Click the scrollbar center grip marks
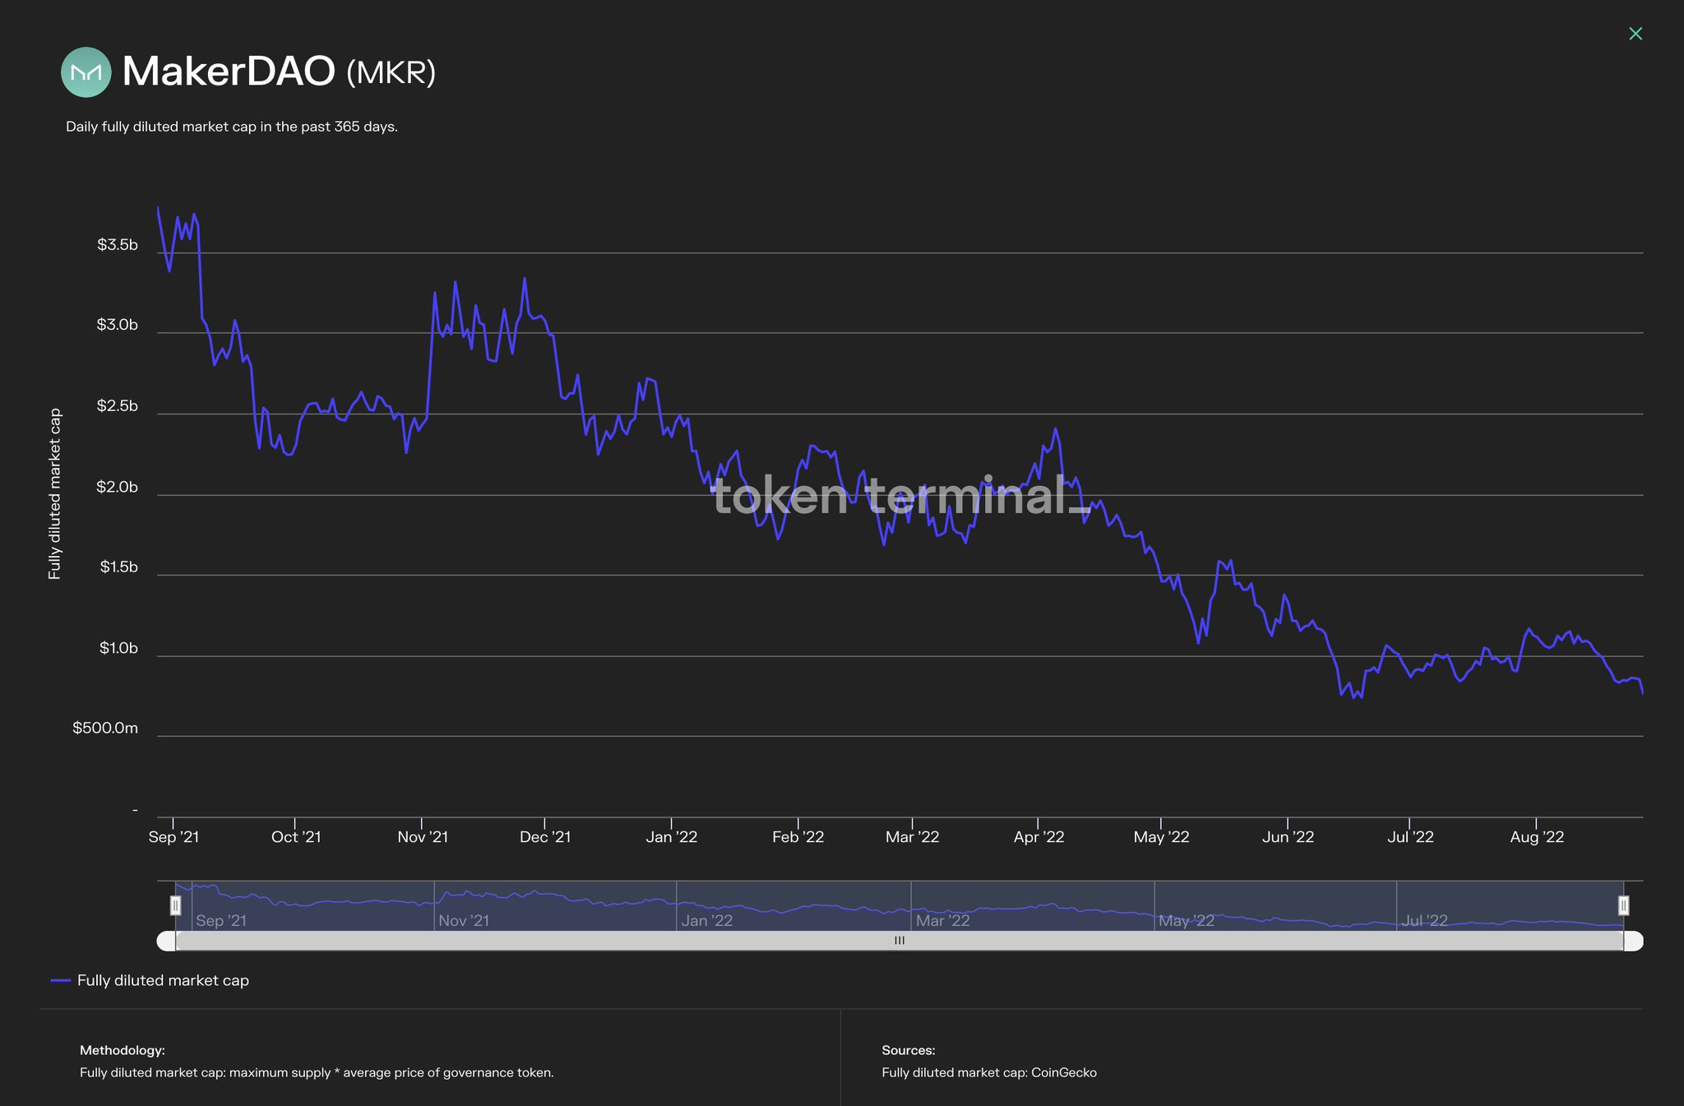1684x1106 pixels. (x=900, y=941)
